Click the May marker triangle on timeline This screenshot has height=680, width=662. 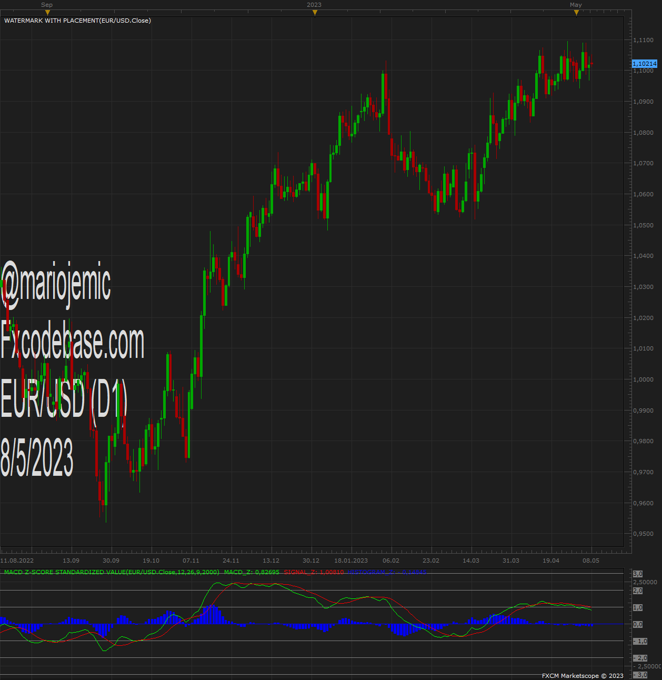(576, 13)
